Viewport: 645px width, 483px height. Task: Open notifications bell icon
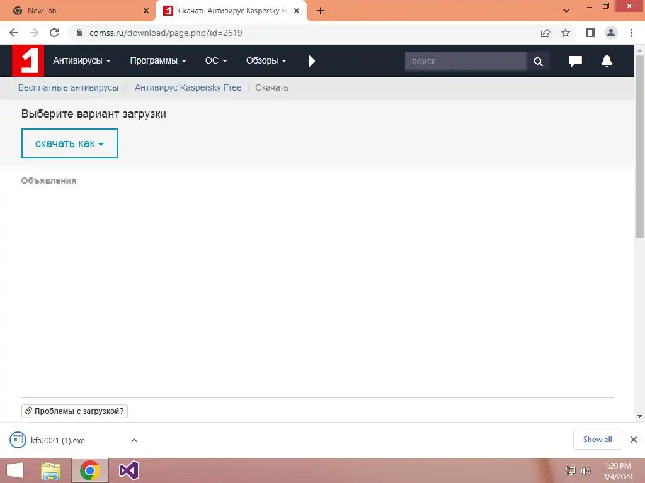point(607,61)
